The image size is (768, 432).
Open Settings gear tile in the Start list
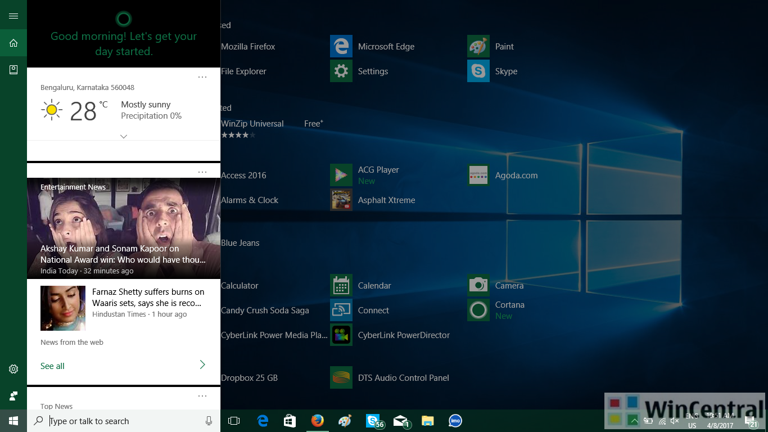click(x=341, y=71)
